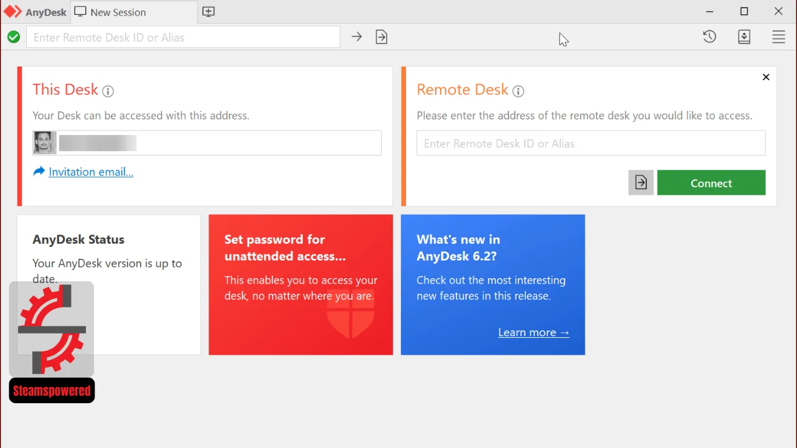Viewport: 797px width, 448px height.
Task: Close the Remote Desk panel
Action: tap(766, 77)
